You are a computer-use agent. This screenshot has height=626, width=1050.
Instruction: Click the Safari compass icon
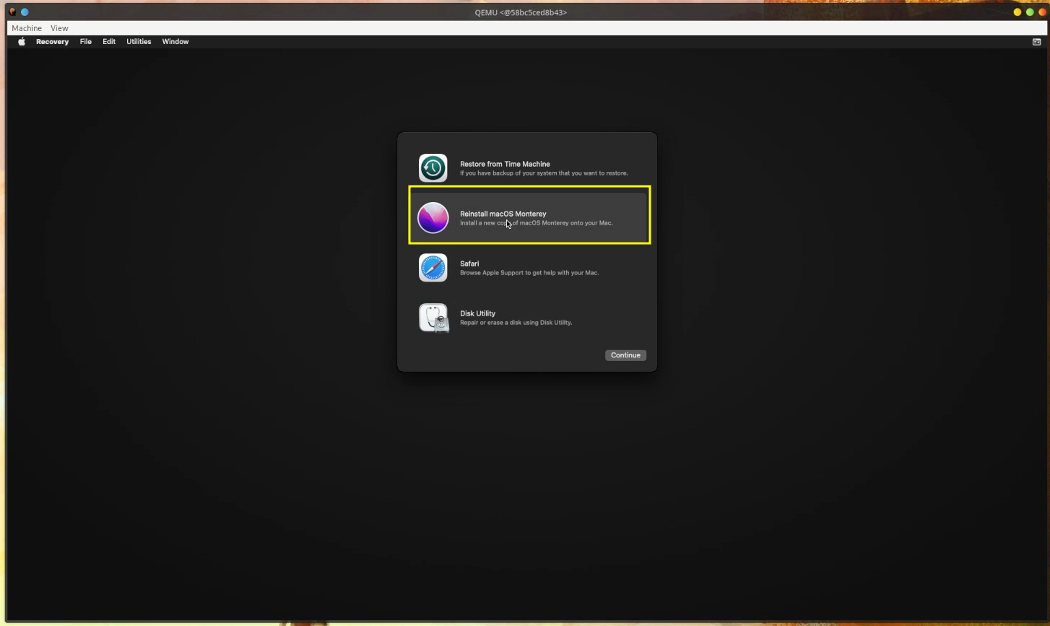pos(433,268)
